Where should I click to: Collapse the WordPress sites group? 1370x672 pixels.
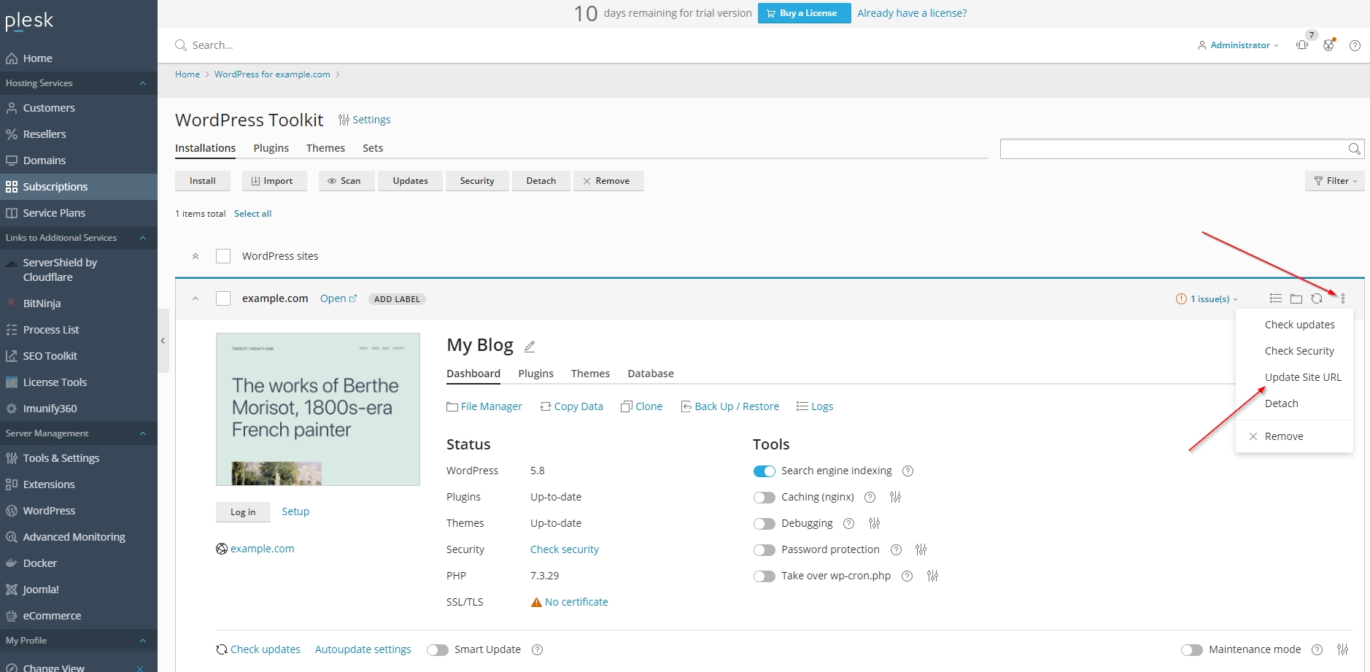click(196, 256)
